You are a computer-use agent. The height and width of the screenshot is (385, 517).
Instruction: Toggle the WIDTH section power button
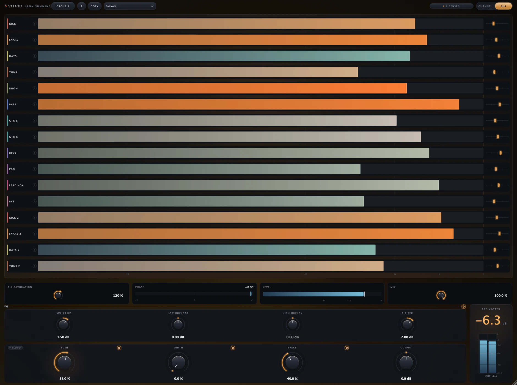pyautogui.click(x=233, y=348)
